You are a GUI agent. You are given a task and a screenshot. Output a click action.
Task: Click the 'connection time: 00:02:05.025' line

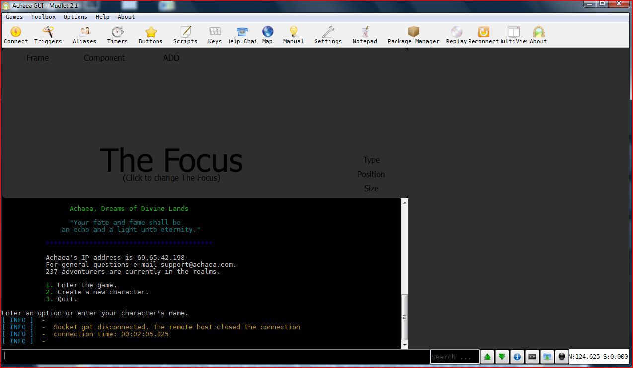111,334
